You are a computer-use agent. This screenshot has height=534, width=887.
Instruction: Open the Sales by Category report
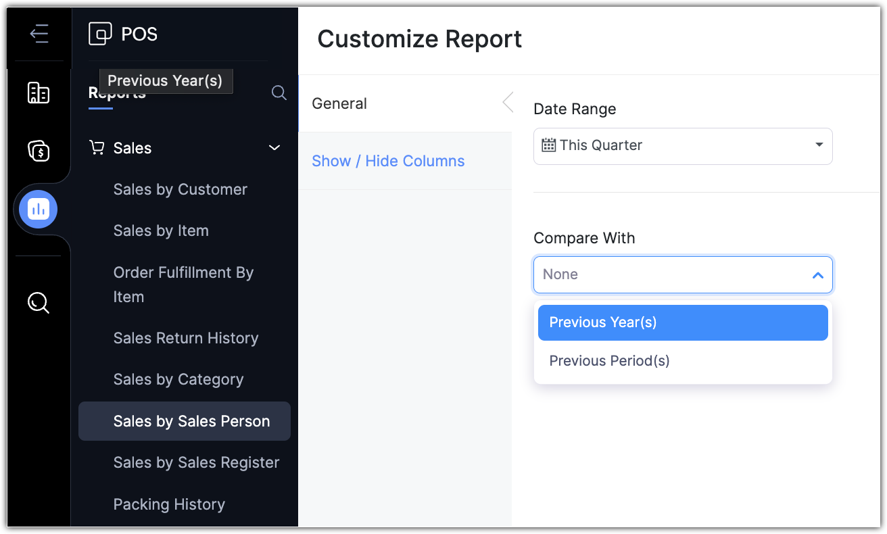[178, 379]
